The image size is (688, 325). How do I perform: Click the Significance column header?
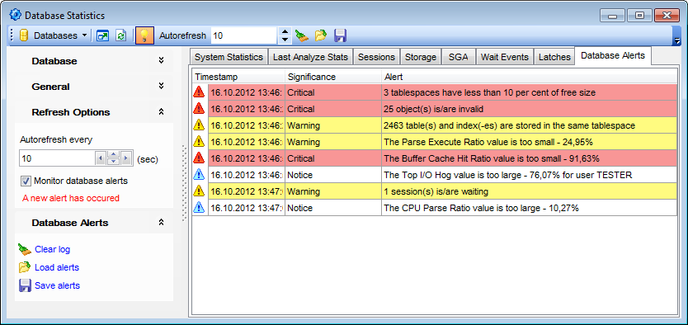333,78
